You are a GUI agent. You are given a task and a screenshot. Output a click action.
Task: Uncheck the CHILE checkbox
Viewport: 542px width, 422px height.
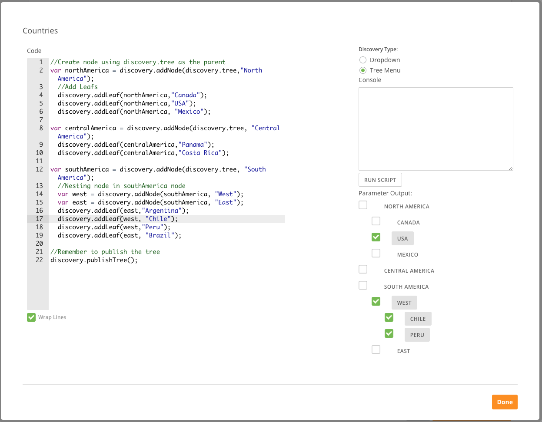(x=389, y=317)
